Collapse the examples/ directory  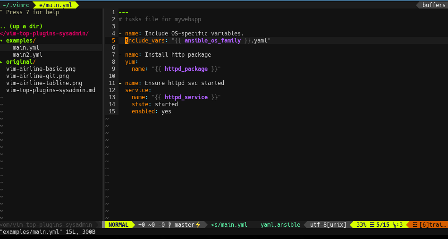click(20, 41)
